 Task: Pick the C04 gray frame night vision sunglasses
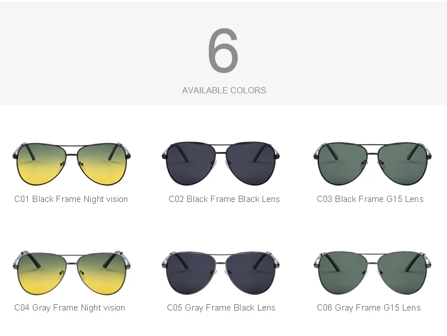pos(71,273)
